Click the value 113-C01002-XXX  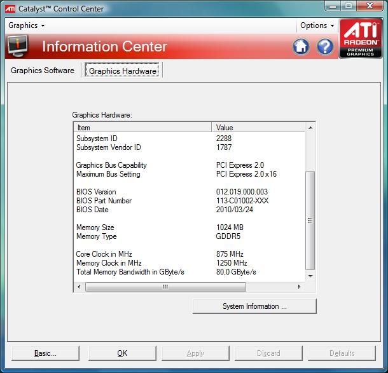242,201
